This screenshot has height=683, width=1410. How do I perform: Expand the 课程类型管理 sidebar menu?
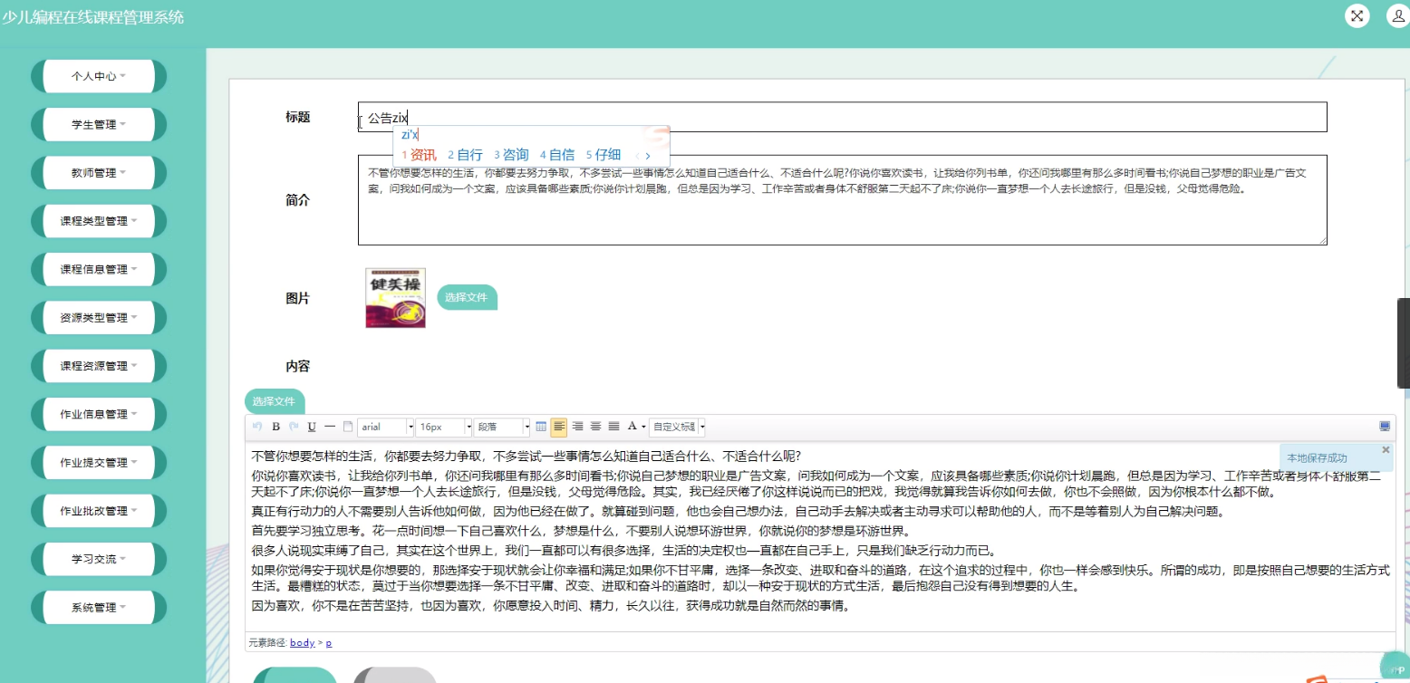(99, 221)
